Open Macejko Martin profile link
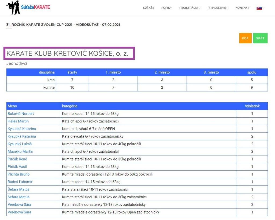The width and height of the screenshot is (275, 220). 20,151
